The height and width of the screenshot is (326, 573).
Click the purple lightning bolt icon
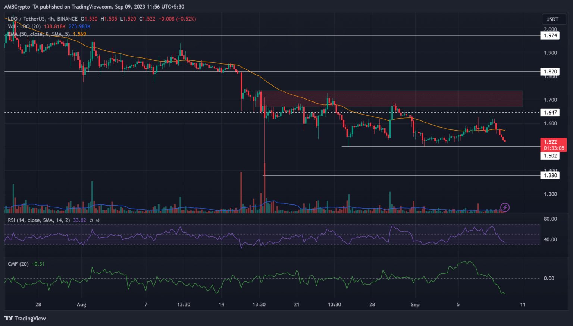pyautogui.click(x=505, y=207)
